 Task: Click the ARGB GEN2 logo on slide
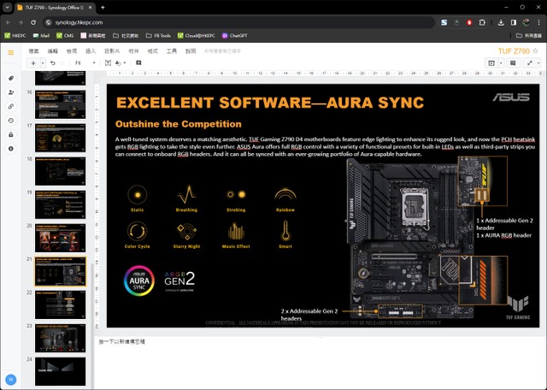[x=179, y=281]
